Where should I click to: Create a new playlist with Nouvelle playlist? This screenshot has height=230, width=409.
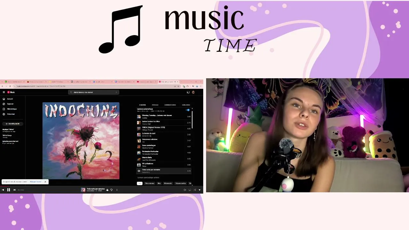click(x=13, y=124)
